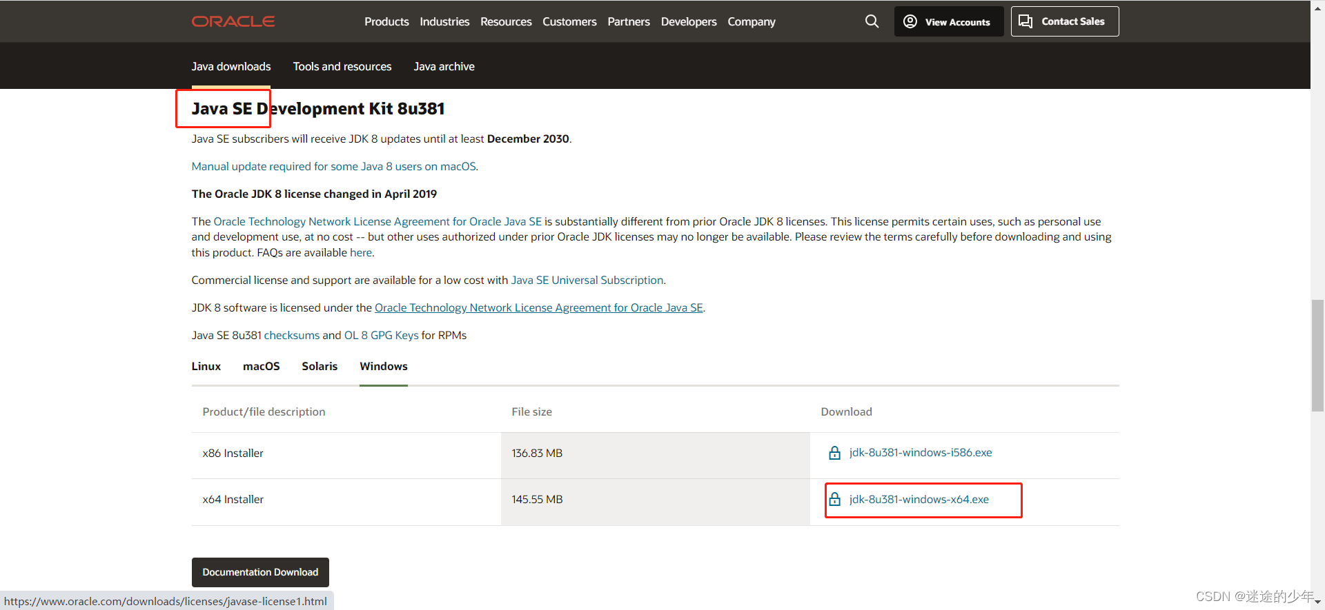Click the 'Java SE Development Kit 8u381' heading
This screenshot has width=1325, height=610.
318,109
